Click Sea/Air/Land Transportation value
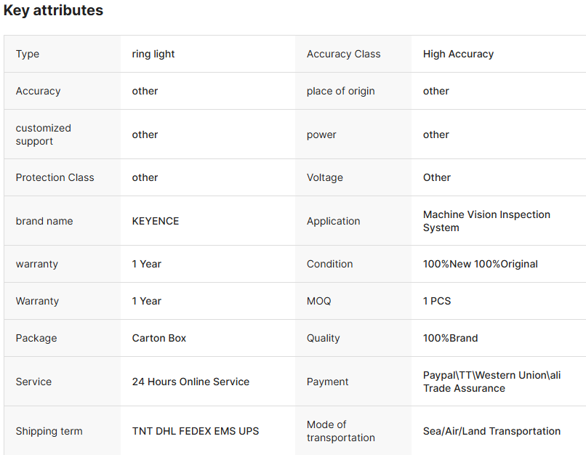Screen dimensions: 586x455 [491, 431]
